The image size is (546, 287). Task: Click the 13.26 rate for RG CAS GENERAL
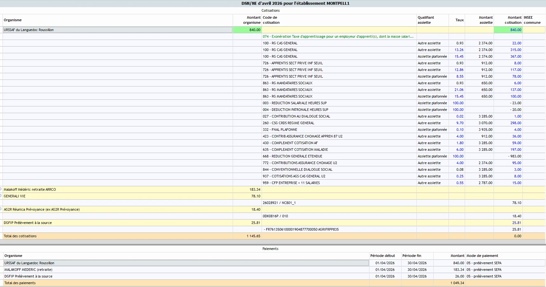coord(459,50)
